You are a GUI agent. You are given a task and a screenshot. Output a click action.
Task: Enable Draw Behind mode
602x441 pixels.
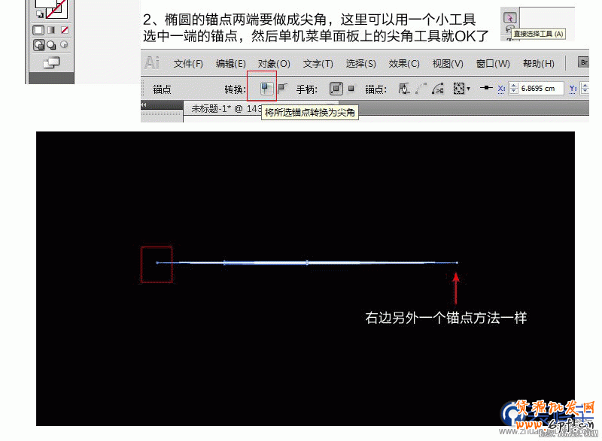point(52,45)
